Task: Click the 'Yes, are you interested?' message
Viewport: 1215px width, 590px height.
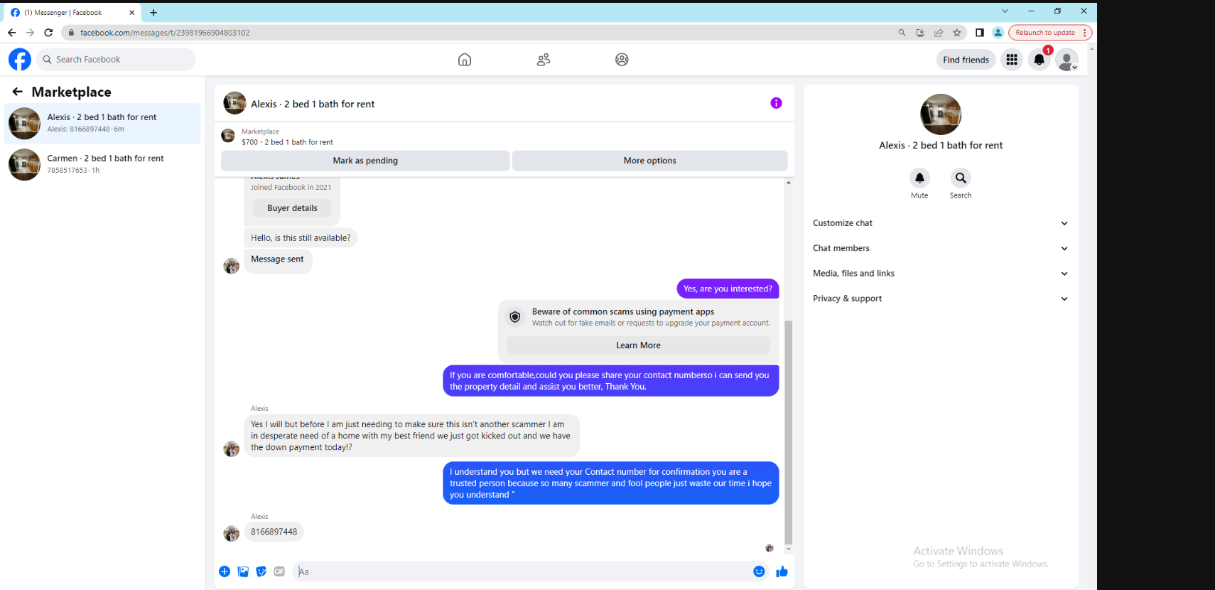Action: [x=728, y=289]
